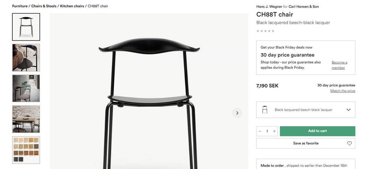
Task: Expand the color variant dropdown chevron
Action: (x=349, y=110)
